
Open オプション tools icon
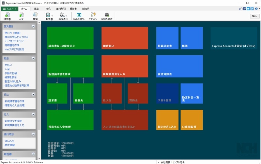pos(93,16)
